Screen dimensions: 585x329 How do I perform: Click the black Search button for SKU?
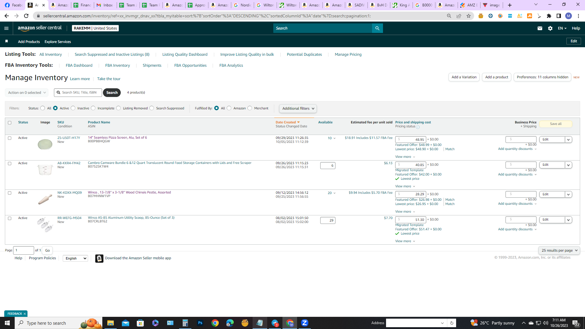[112, 93]
